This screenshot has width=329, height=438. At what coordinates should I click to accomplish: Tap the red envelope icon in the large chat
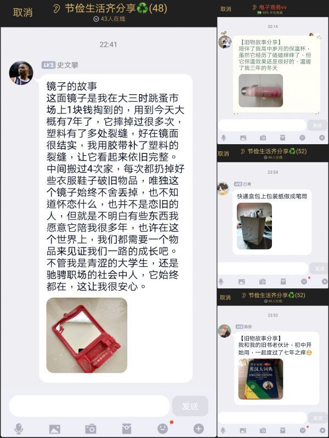[127, 429]
